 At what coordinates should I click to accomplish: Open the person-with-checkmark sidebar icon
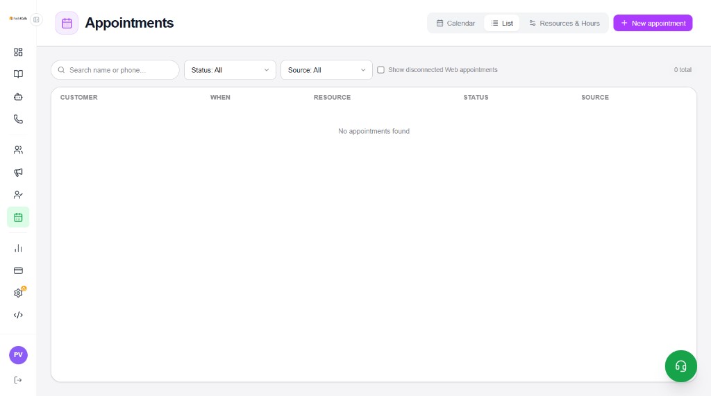pyautogui.click(x=18, y=195)
